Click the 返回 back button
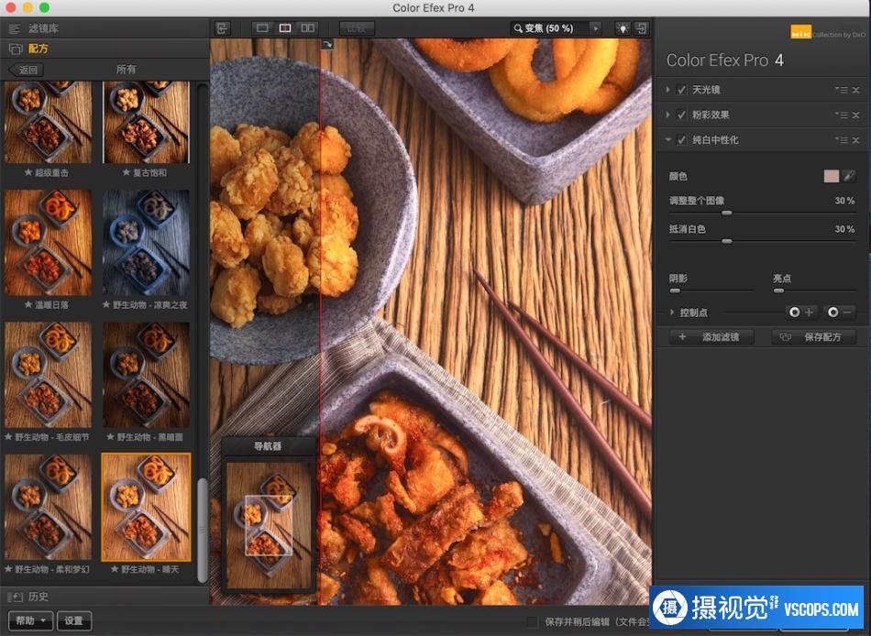Image resolution: width=871 pixels, height=636 pixels. [27, 70]
